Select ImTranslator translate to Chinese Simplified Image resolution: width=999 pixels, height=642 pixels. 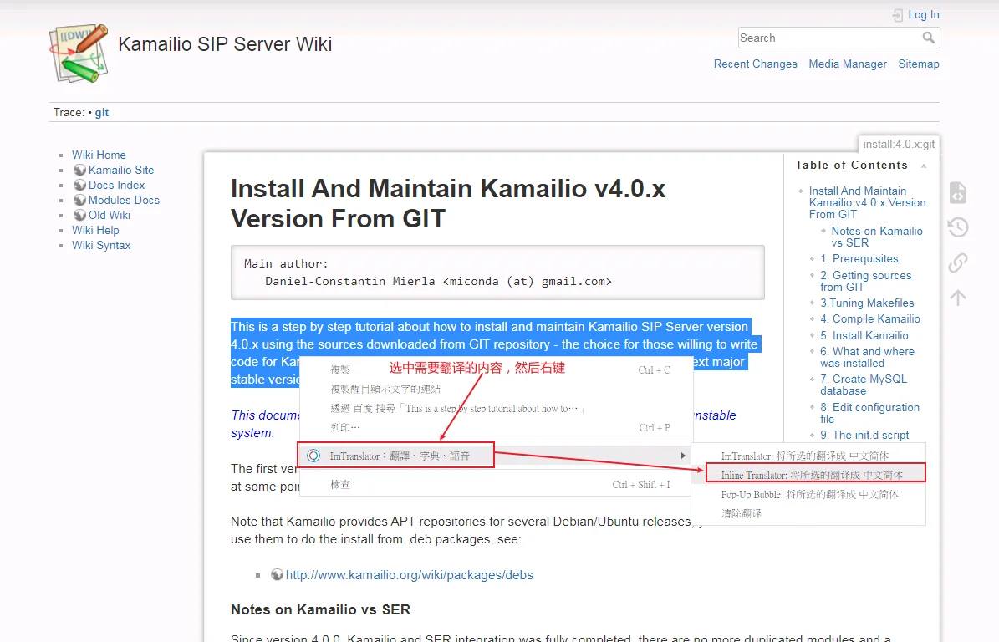pyautogui.click(x=808, y=456)
